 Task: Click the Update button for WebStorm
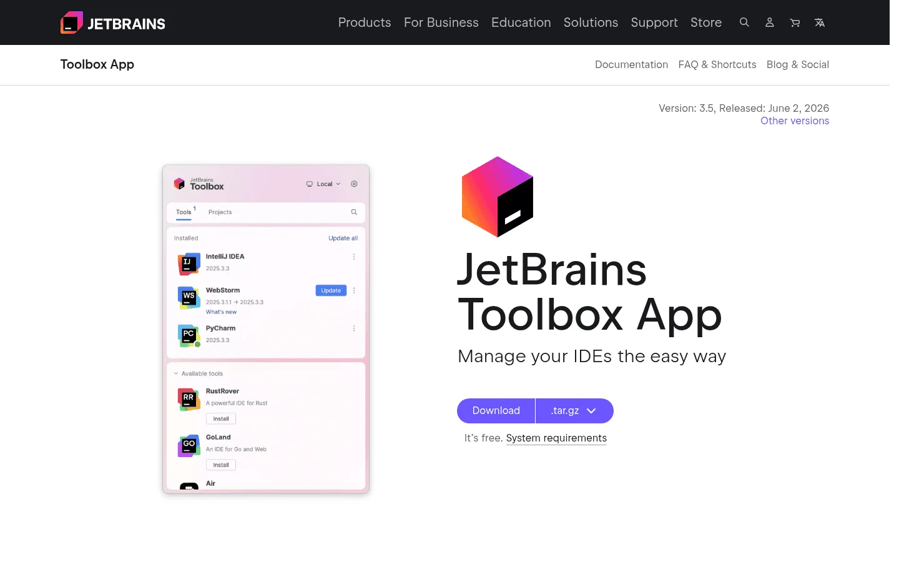coord(331,290)
